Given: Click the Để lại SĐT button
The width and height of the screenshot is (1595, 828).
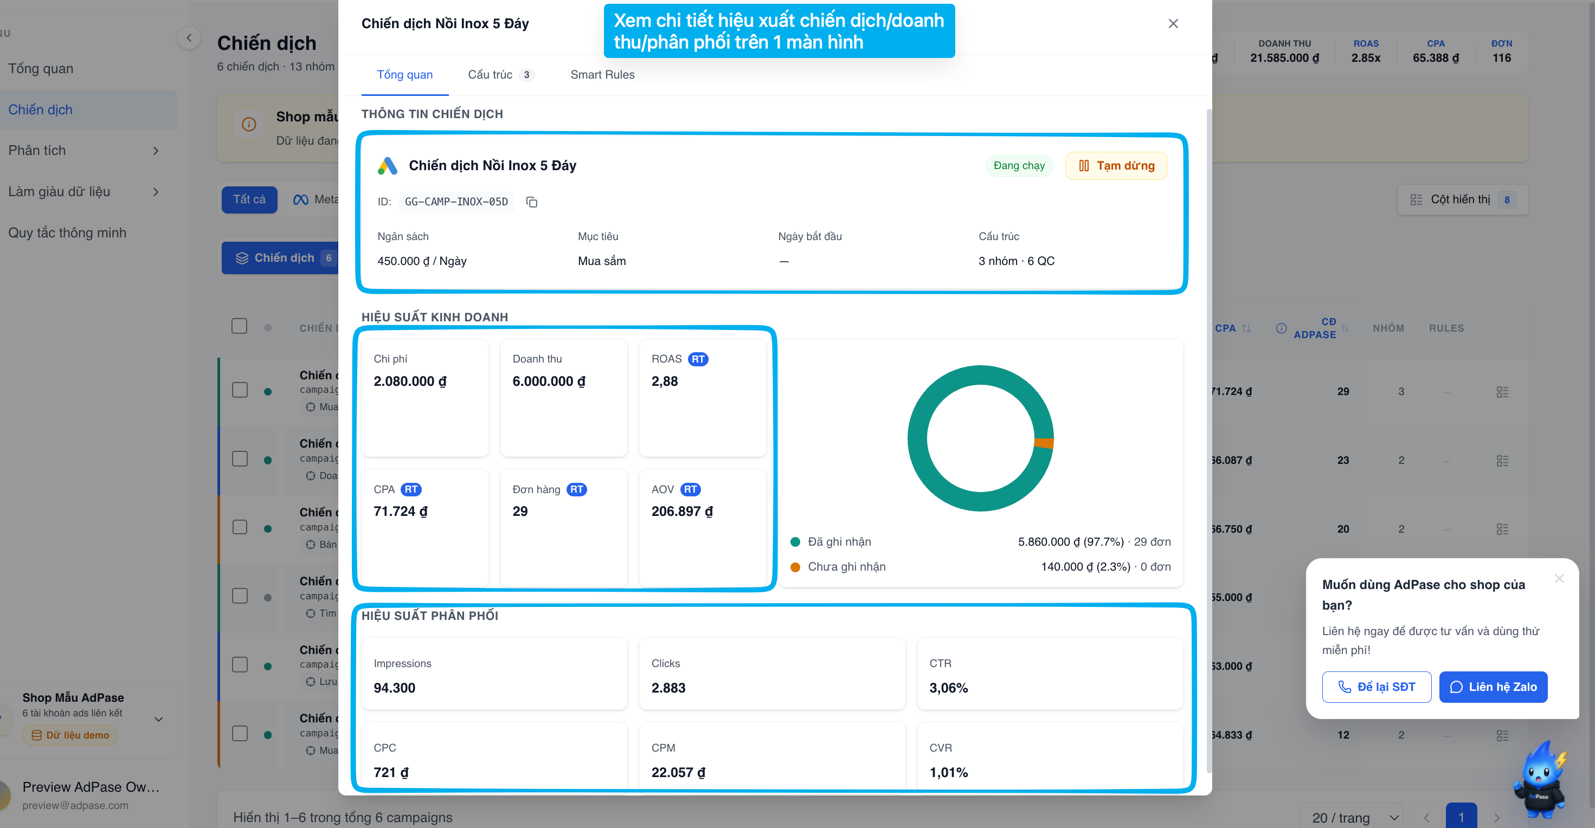Looking at the screenshot, I should pyautogui.click(x=1377, y=687).
